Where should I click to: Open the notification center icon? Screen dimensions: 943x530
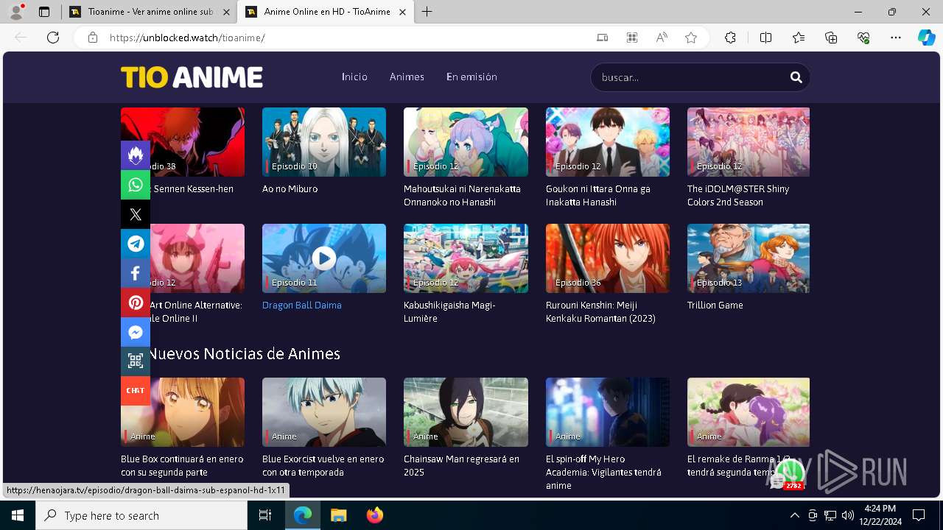(919, 515)
